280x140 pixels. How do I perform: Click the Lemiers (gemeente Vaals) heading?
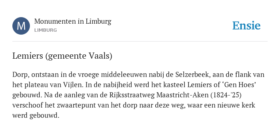62,56
